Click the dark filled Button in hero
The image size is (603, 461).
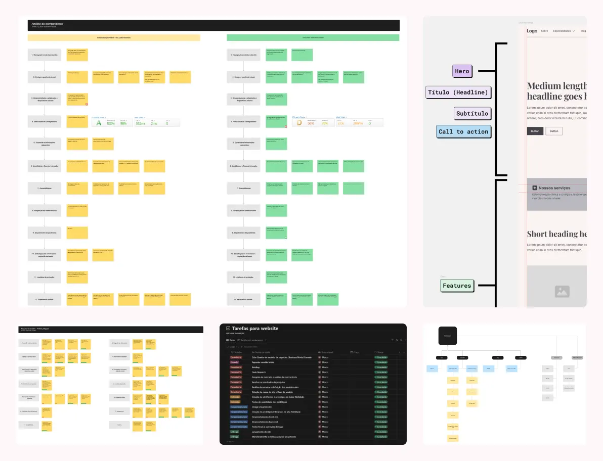[535, 131]
